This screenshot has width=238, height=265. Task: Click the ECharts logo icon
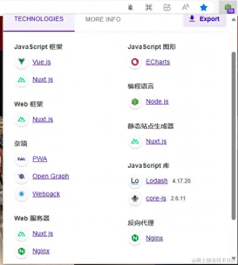pos(135,62)
